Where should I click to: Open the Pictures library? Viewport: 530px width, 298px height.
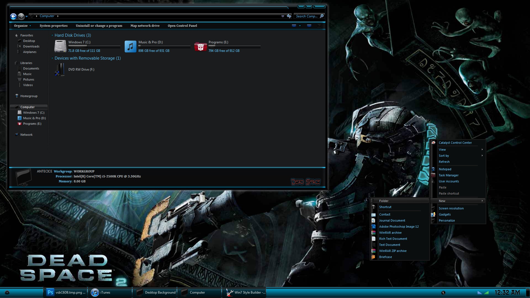point(28,79)
